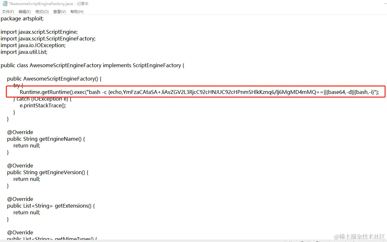Open the 文件(F) menu

pyautogui.click(x=8, y=12)
